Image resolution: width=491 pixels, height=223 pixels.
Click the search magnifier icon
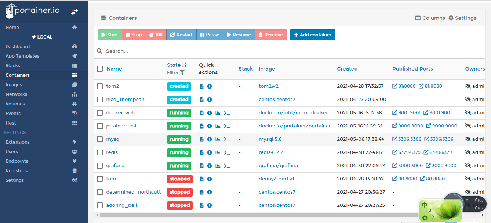99,51
